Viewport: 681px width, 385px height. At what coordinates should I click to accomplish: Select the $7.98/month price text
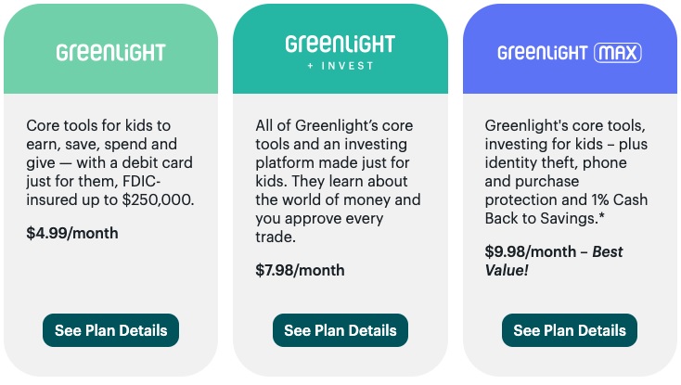pos(300,270)
